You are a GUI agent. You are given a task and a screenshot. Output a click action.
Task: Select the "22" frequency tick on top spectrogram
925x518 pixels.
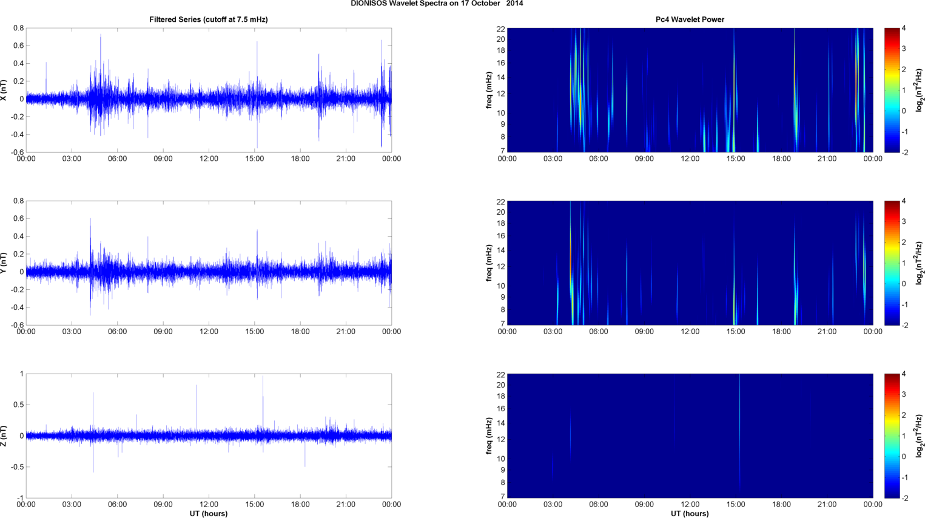[500, 29]
